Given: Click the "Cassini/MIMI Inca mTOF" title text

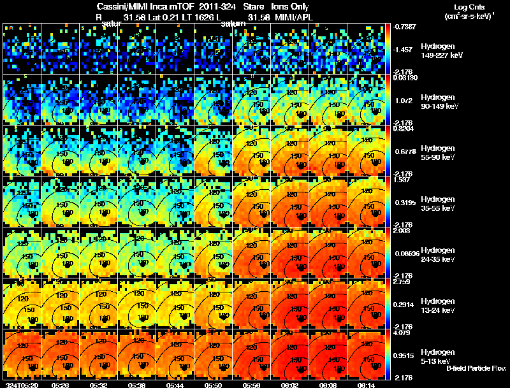Looking at the screenshot, I should pyautogui.click(x=145, y=6).
